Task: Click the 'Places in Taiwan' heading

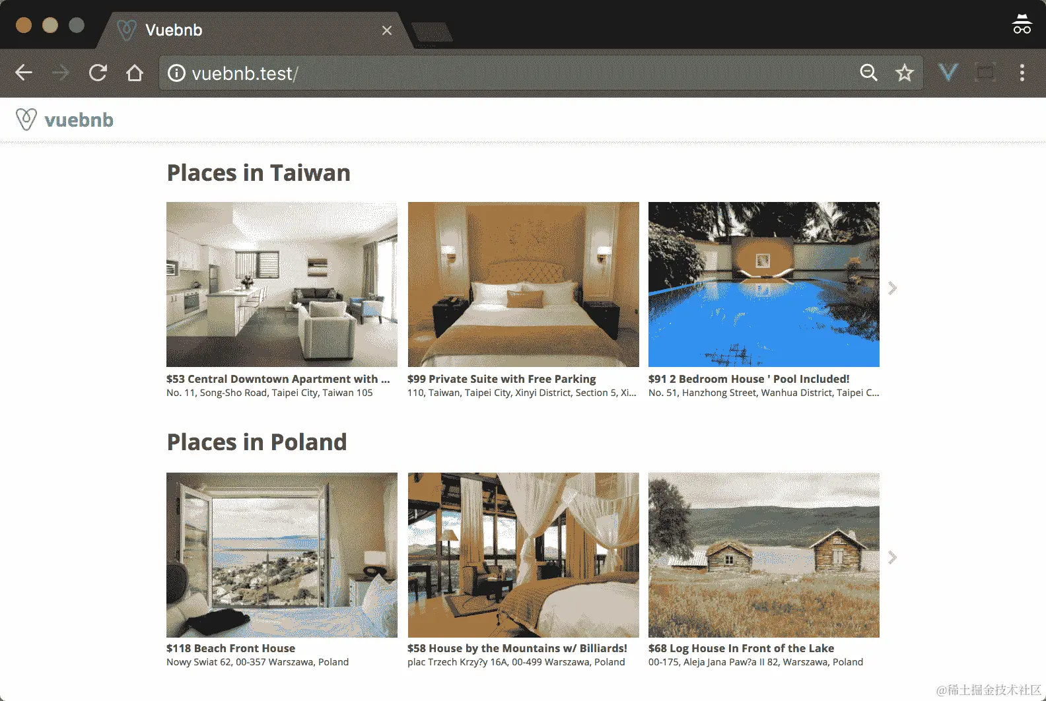Action: (x=258, y=173)
